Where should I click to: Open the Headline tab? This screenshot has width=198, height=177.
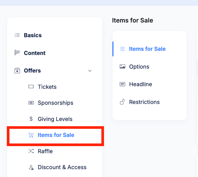pyautogui.click(x=141, y=84)
